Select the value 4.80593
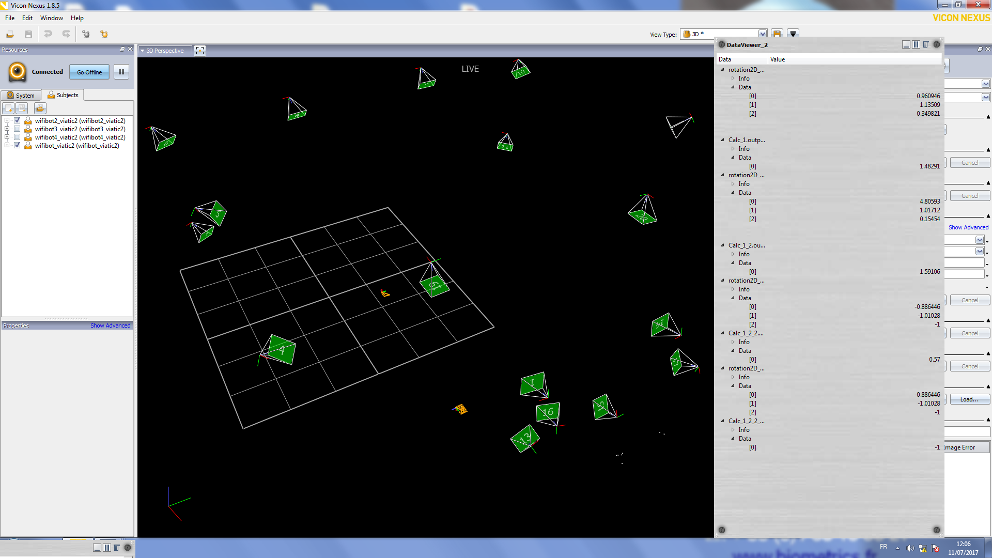The width and height of the screenshot is (992, 558). [x=929, y=202]
